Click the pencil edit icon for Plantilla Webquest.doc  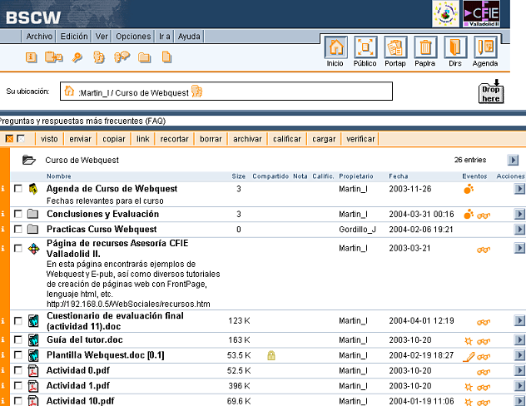coord(469,355)
